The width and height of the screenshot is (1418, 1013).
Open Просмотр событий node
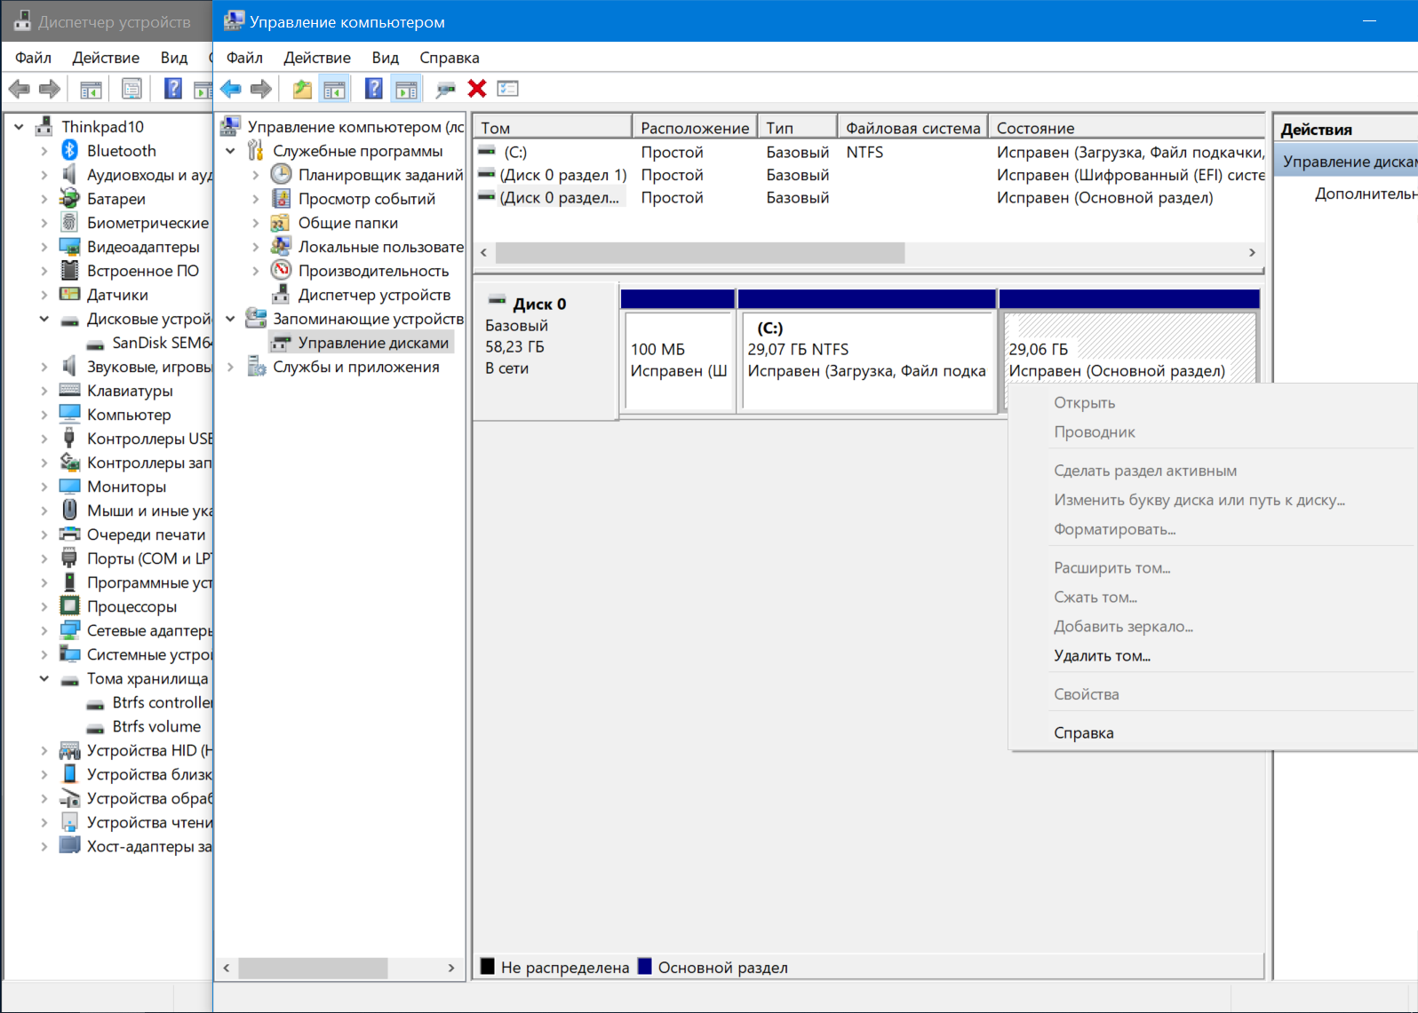[x=366, y=199]
